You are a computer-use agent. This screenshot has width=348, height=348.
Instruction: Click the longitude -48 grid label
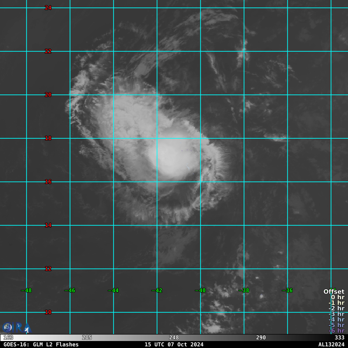(x=27, y=291)
